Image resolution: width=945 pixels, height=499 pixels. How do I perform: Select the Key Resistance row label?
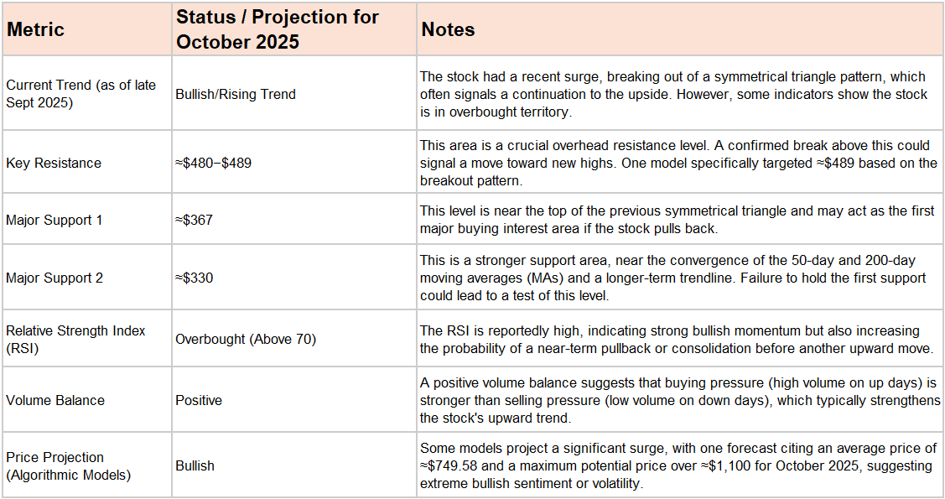(x=54, y=163)
